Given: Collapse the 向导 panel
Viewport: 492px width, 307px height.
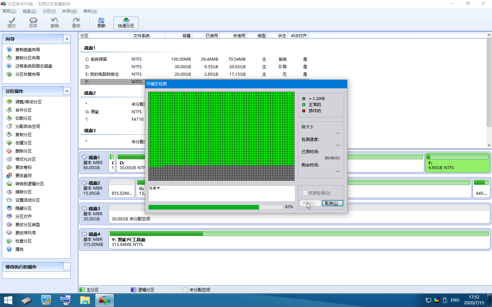Looking at the screenshot, I should click(67, 39).
